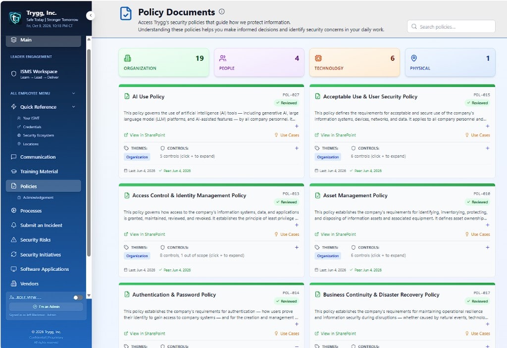This screenshot has width=507, height=348.
Task: Toggle the Role View switch
Action: coord(78,297)
